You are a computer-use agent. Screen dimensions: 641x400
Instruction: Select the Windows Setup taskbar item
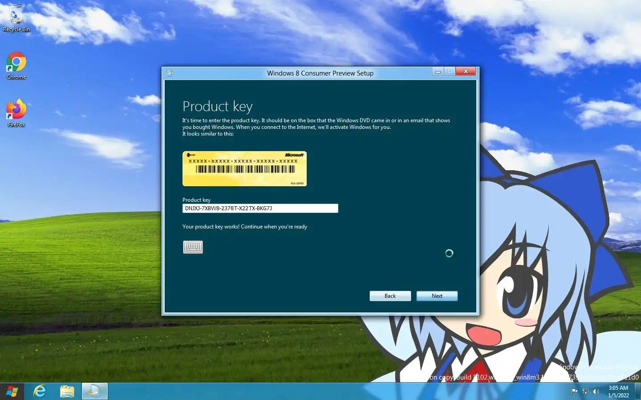(94, 392)
